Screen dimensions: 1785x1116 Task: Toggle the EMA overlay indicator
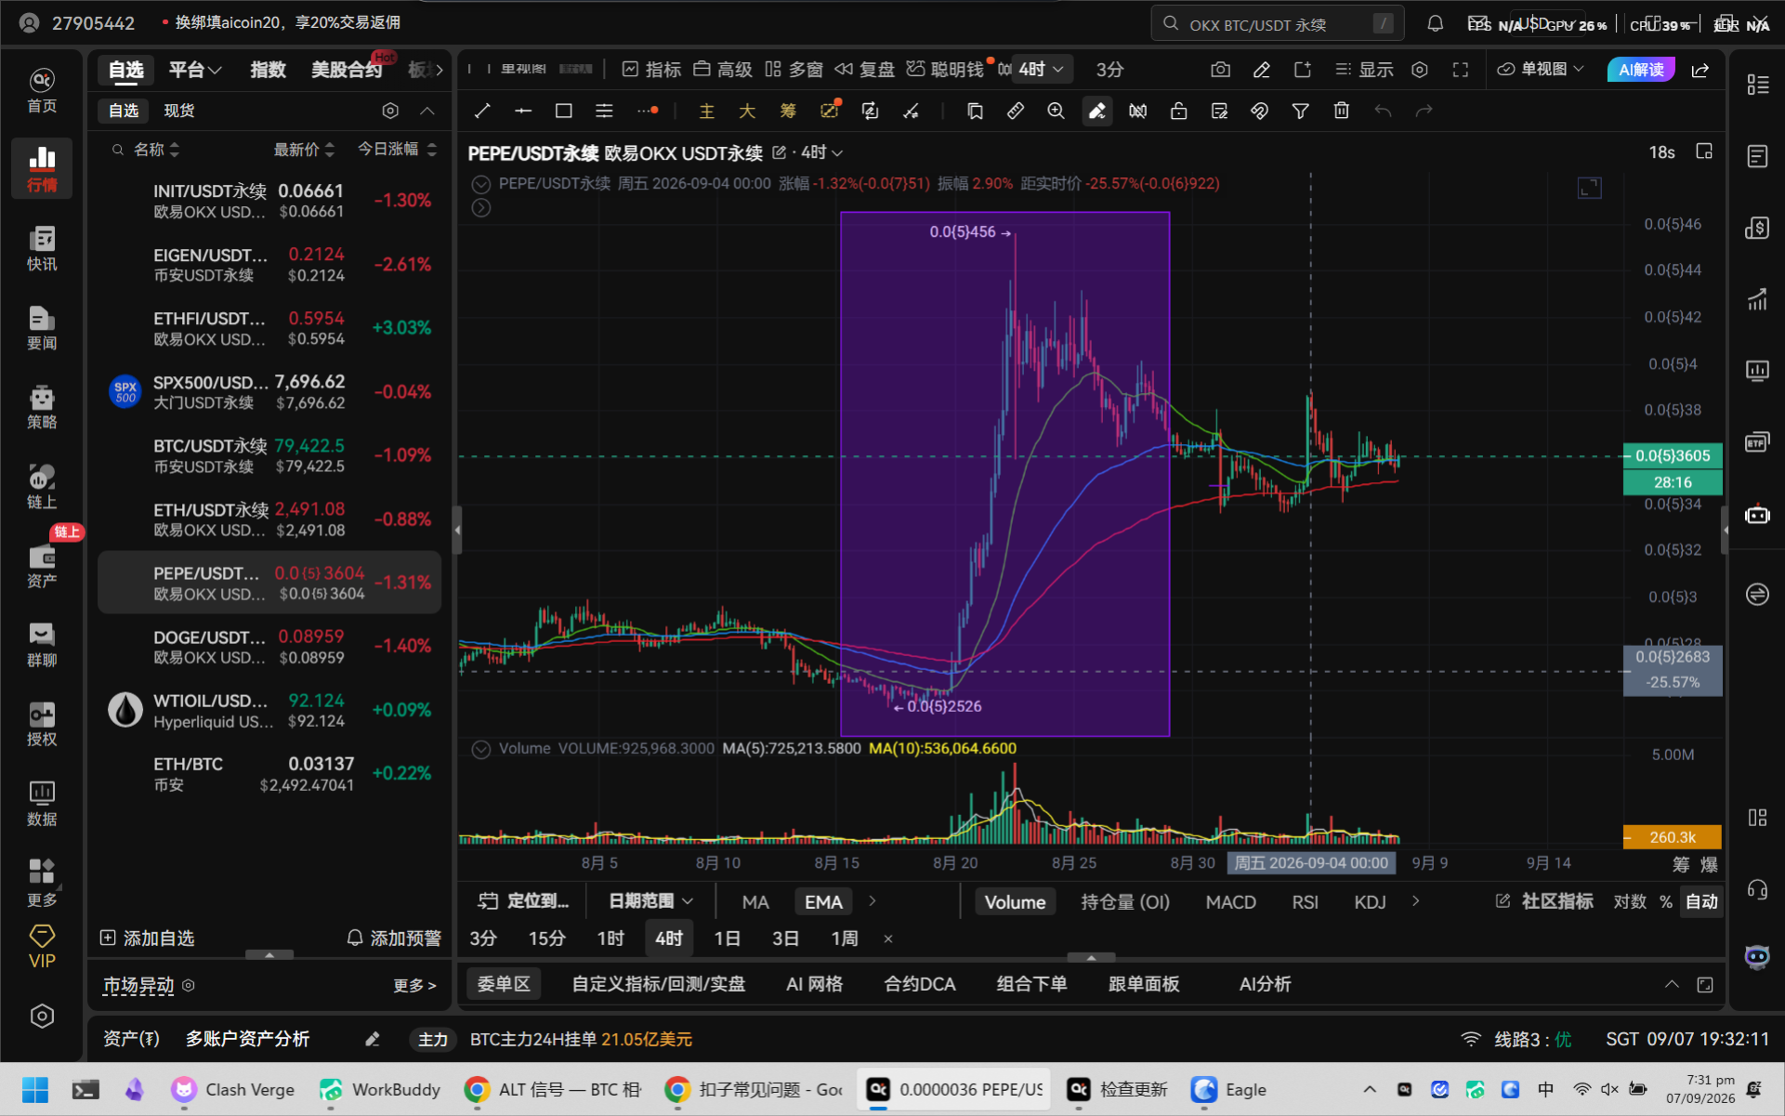823,902
